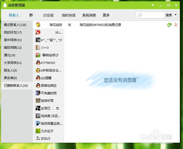Select contact 欢乐行
The width and height of the screenshot is (183, 149).
(x=49, y=139)
